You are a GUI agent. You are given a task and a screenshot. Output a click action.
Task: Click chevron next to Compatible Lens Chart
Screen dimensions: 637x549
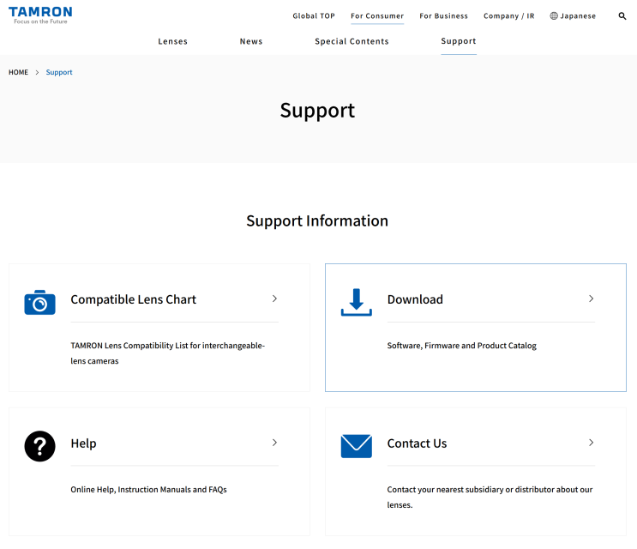click(x=274, y=299)
